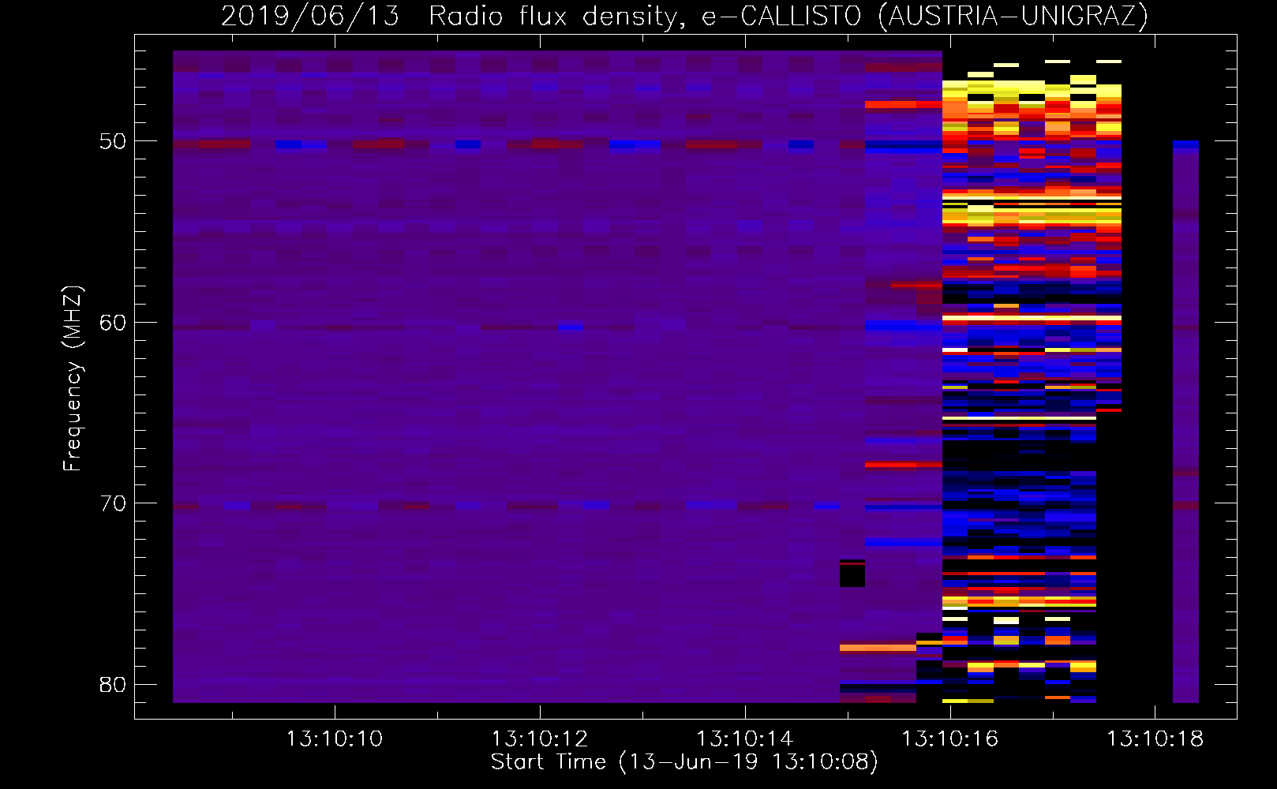Viewport: 1277px width, 789px height.
Task: Click the "Frequency (MHZ)" axis label
Action: pos(73,379)
